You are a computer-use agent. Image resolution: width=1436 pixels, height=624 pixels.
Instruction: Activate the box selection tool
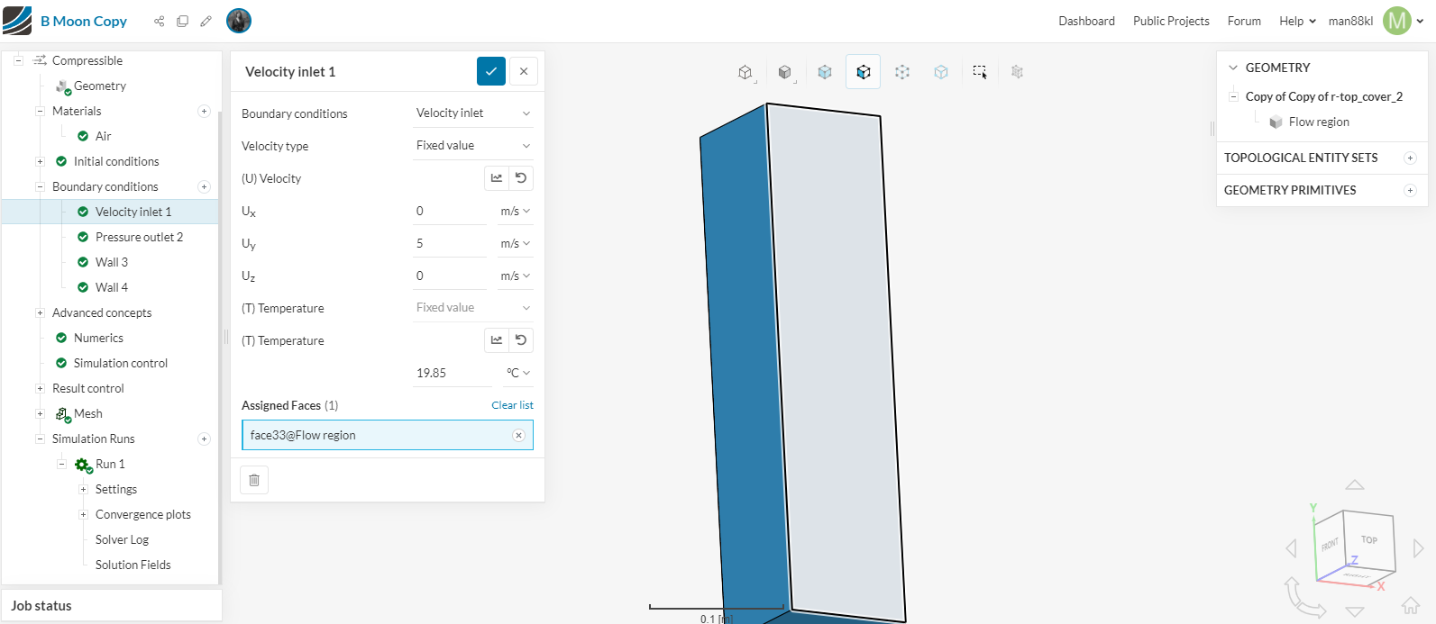(980, 72)
